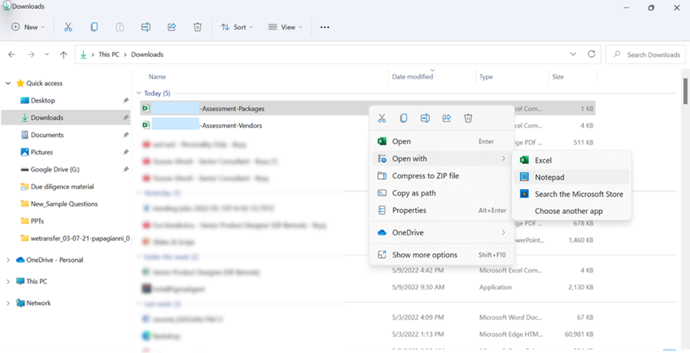Collapse the Today (5) file group
The width and height of the screenshot is (690, 353).
coord(139,93)
